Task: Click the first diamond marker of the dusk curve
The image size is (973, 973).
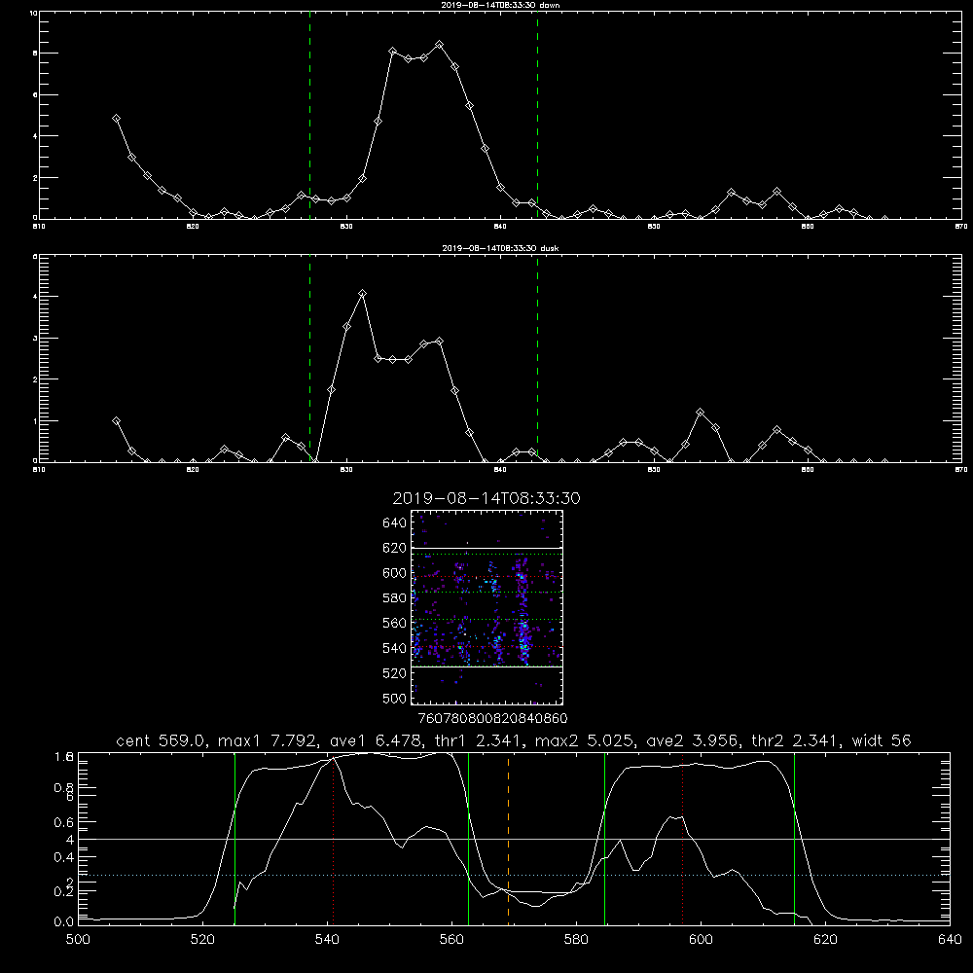Action: pyautogui.click(x=116, y=420)
